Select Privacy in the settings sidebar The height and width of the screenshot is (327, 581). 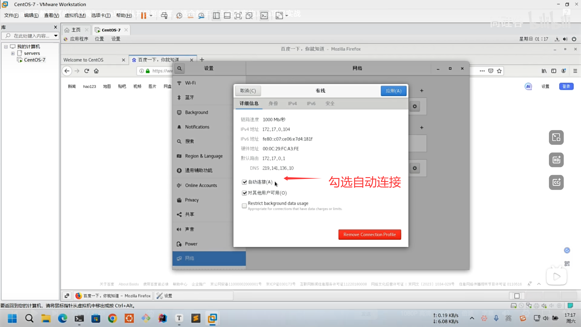click(192, 200)
